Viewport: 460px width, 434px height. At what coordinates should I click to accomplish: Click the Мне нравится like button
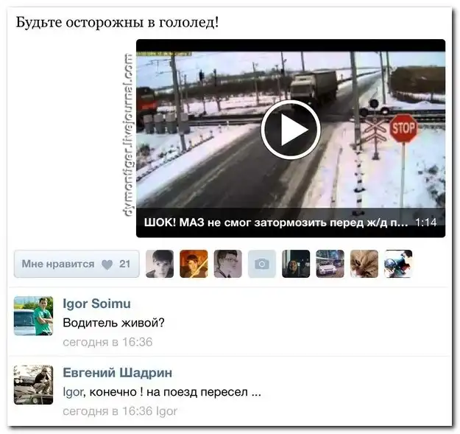77,264
